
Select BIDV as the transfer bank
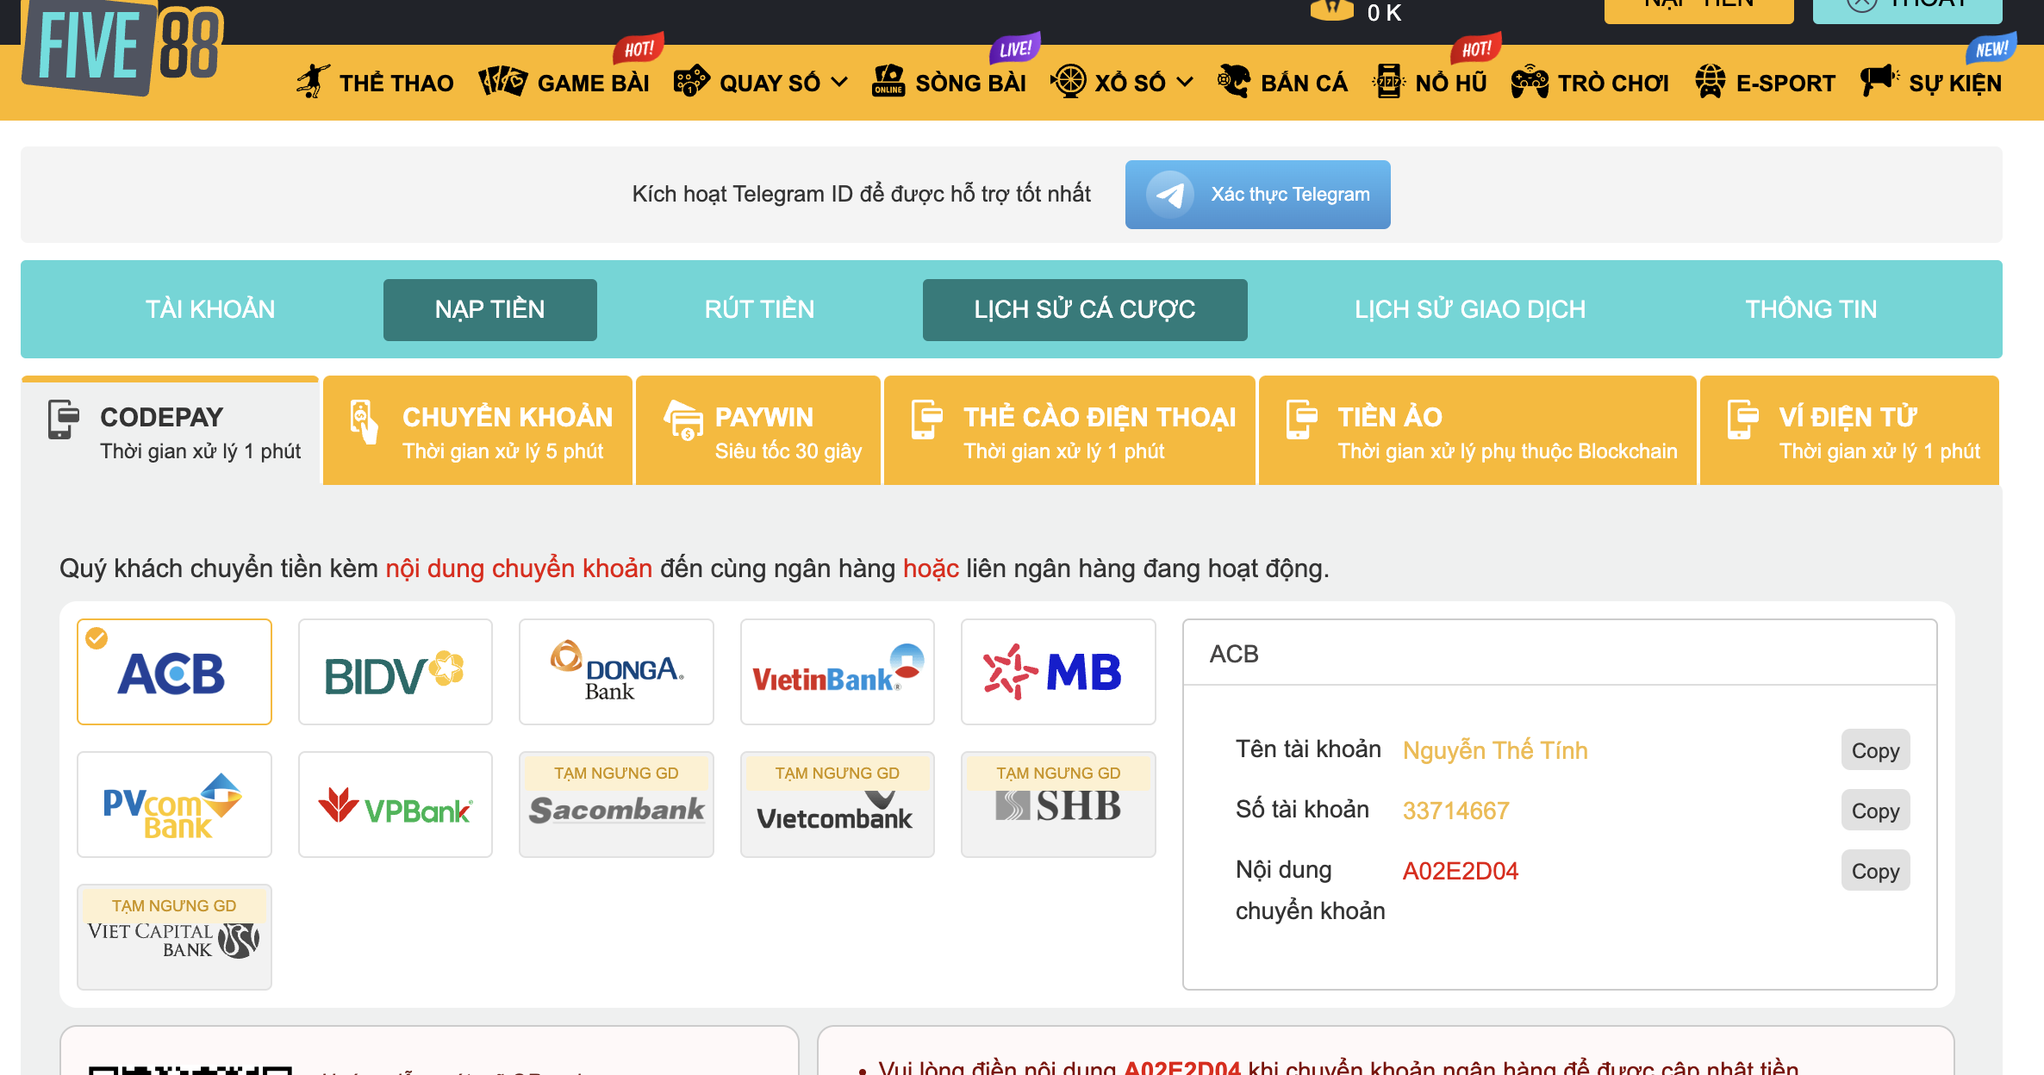pyautogui.click(x=395, y=672)
